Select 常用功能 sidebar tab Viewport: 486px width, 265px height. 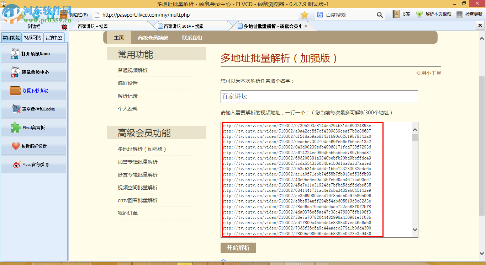pos(11,38)
